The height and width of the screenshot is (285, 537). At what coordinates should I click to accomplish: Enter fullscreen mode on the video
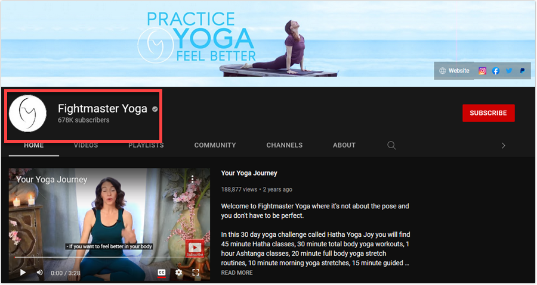coord(196,273)
